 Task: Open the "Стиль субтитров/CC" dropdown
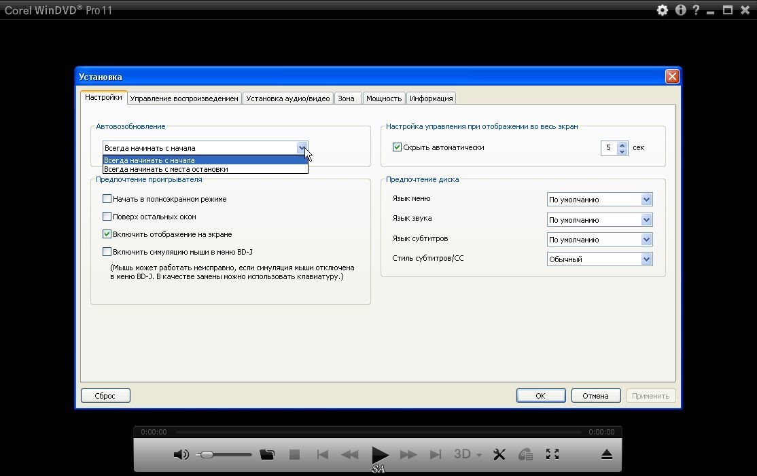(646, 259)
